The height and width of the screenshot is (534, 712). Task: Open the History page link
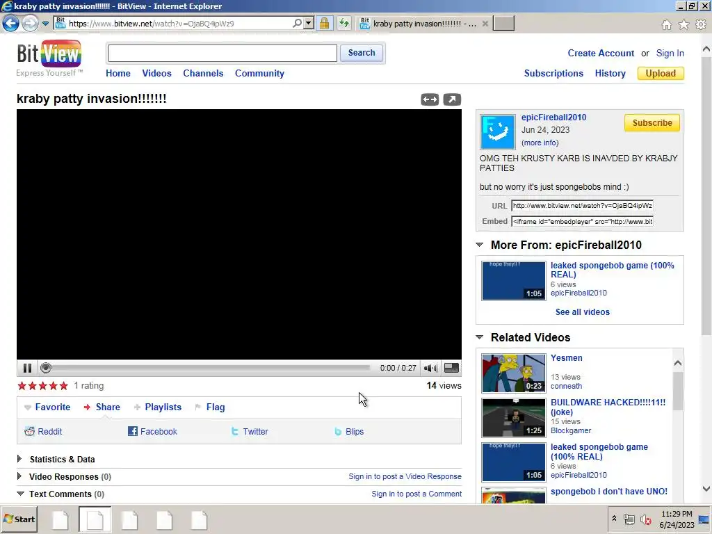click(610, 73)
